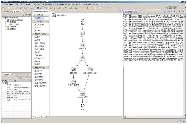The width and height of the screenshot is (187, 124).
Task: Select the サービス呼出 activity in palette
Action: (x=41, y=43)
